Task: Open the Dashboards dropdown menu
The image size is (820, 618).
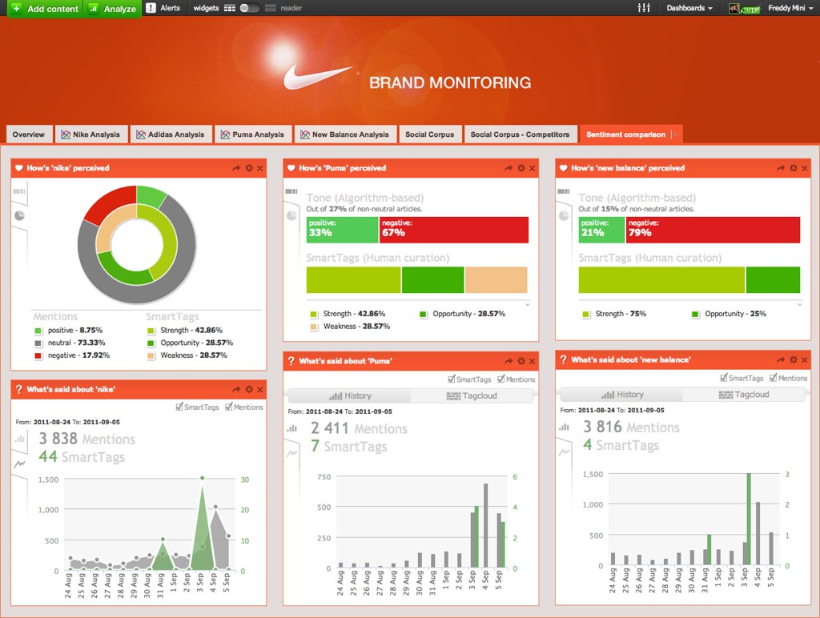Action: (689, 8)
